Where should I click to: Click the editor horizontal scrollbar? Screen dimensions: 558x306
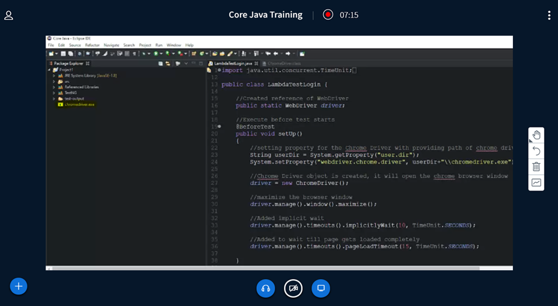pos(357,268)
